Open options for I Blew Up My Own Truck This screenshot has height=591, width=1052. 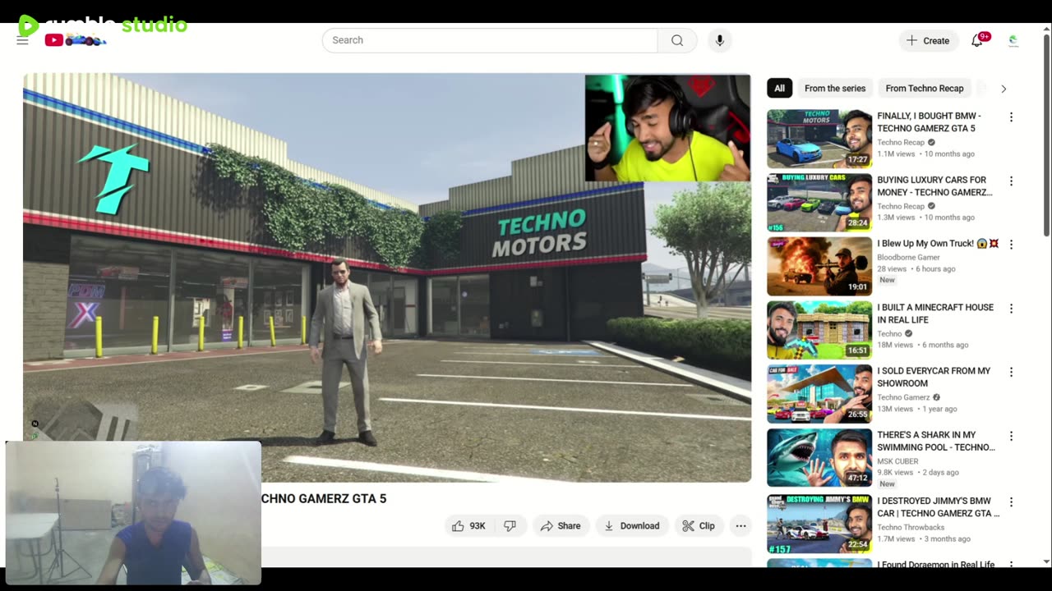(1011, 245)
